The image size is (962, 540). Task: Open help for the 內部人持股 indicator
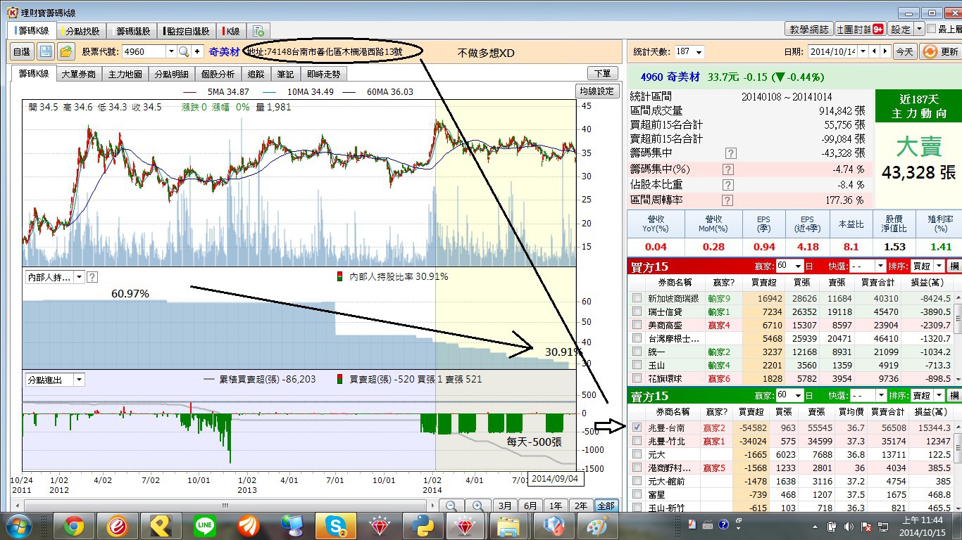(92, 277)
